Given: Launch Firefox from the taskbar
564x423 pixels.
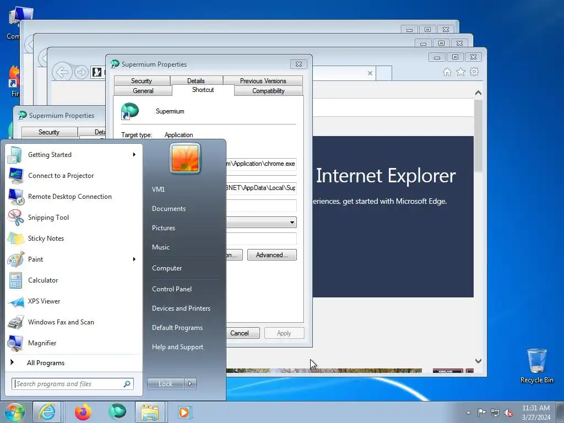Looking at the screenshot, I should [83, 412].
